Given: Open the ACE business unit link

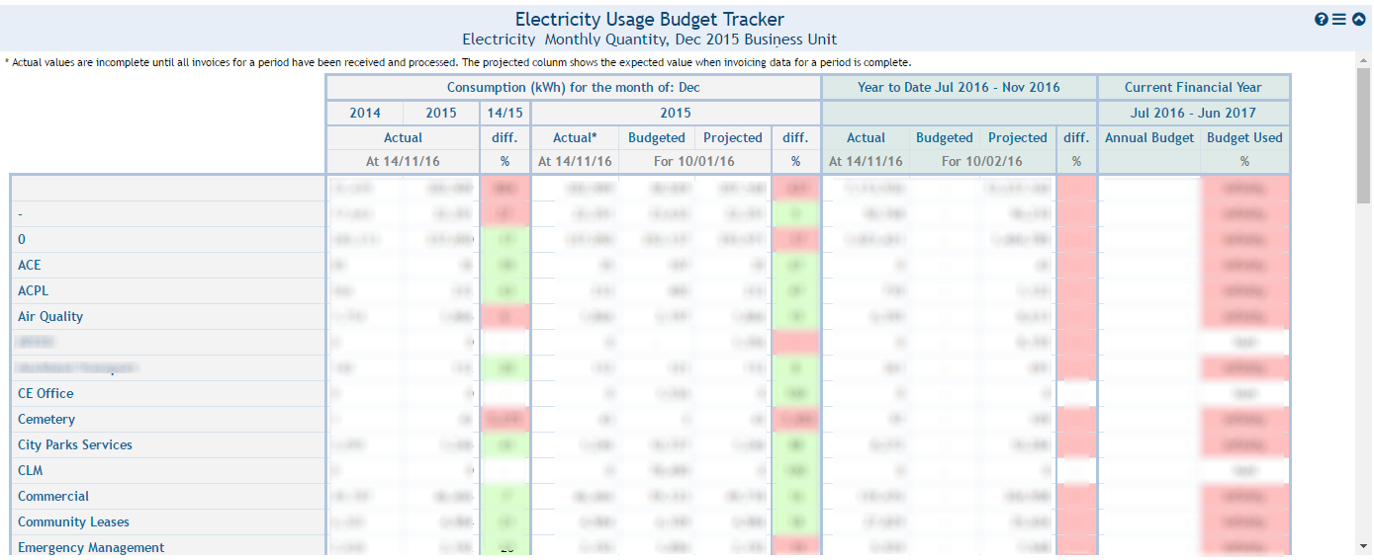Looking at the screenshot, I should pyautogui.click(x=30, y=265).
